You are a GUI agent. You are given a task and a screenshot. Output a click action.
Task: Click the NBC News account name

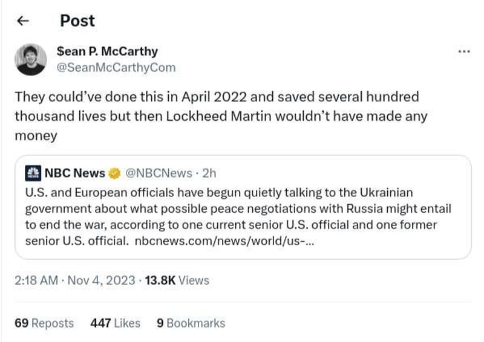coord(74,173)
